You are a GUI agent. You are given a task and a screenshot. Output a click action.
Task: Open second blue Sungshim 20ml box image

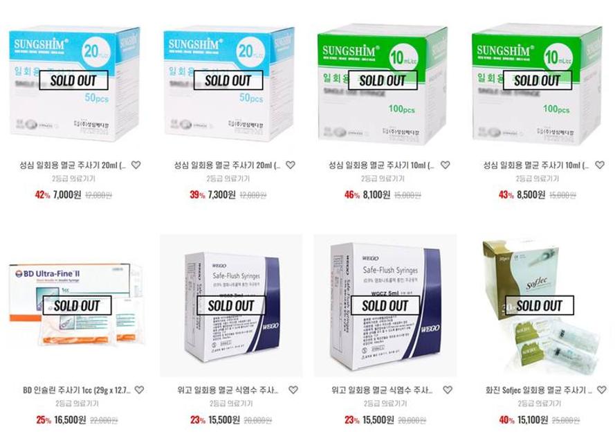(x=229, y=83)
